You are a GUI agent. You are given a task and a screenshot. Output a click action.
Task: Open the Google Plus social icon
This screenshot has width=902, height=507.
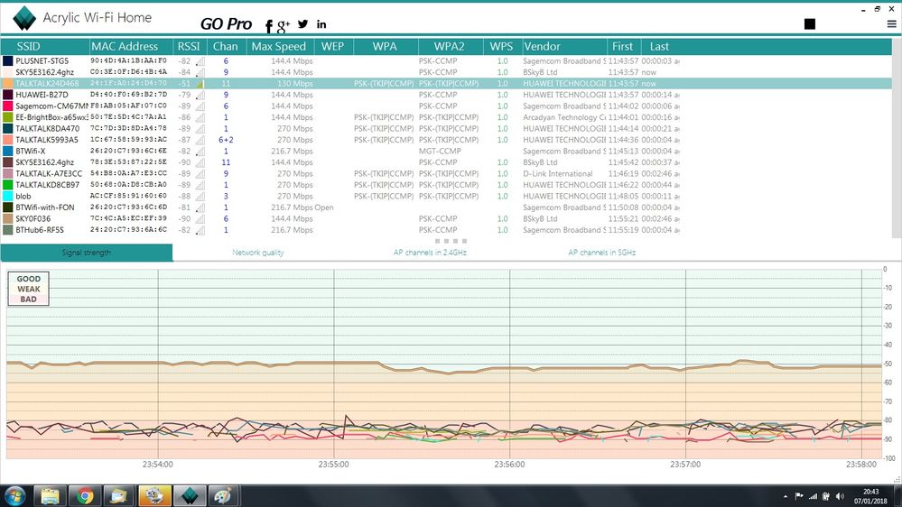coord(284,25)
